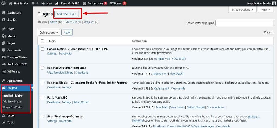
Task: Toggle the select-all Plugin header checkbox
Action: point(42,41)
